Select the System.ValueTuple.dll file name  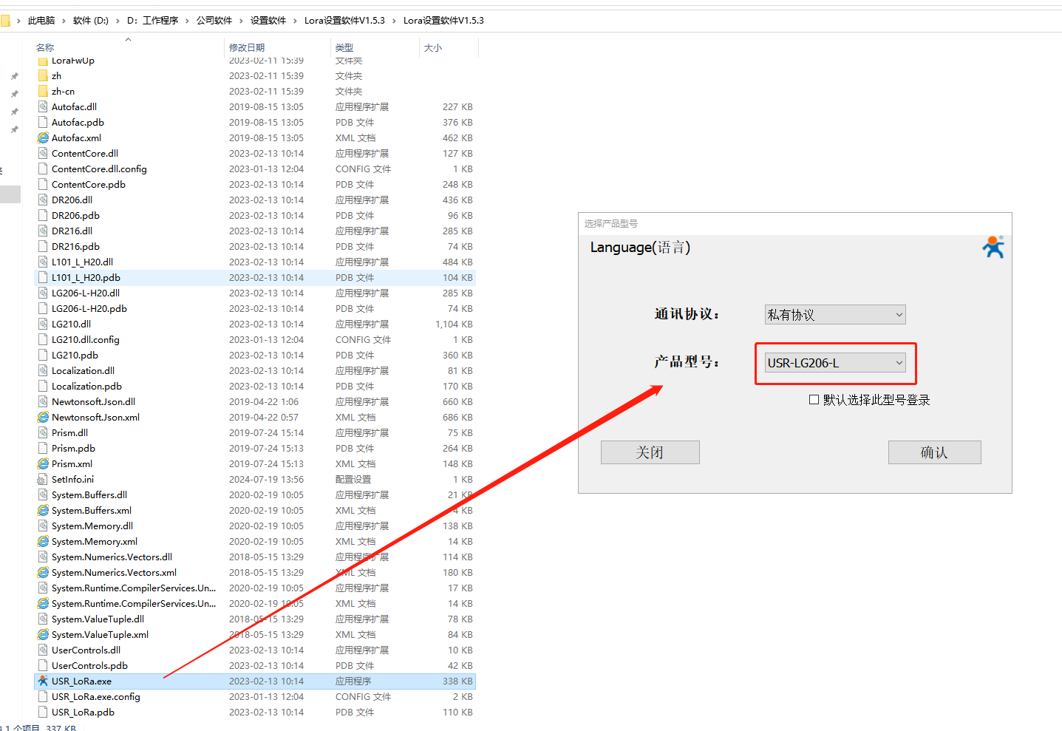[x=98, y=619]
